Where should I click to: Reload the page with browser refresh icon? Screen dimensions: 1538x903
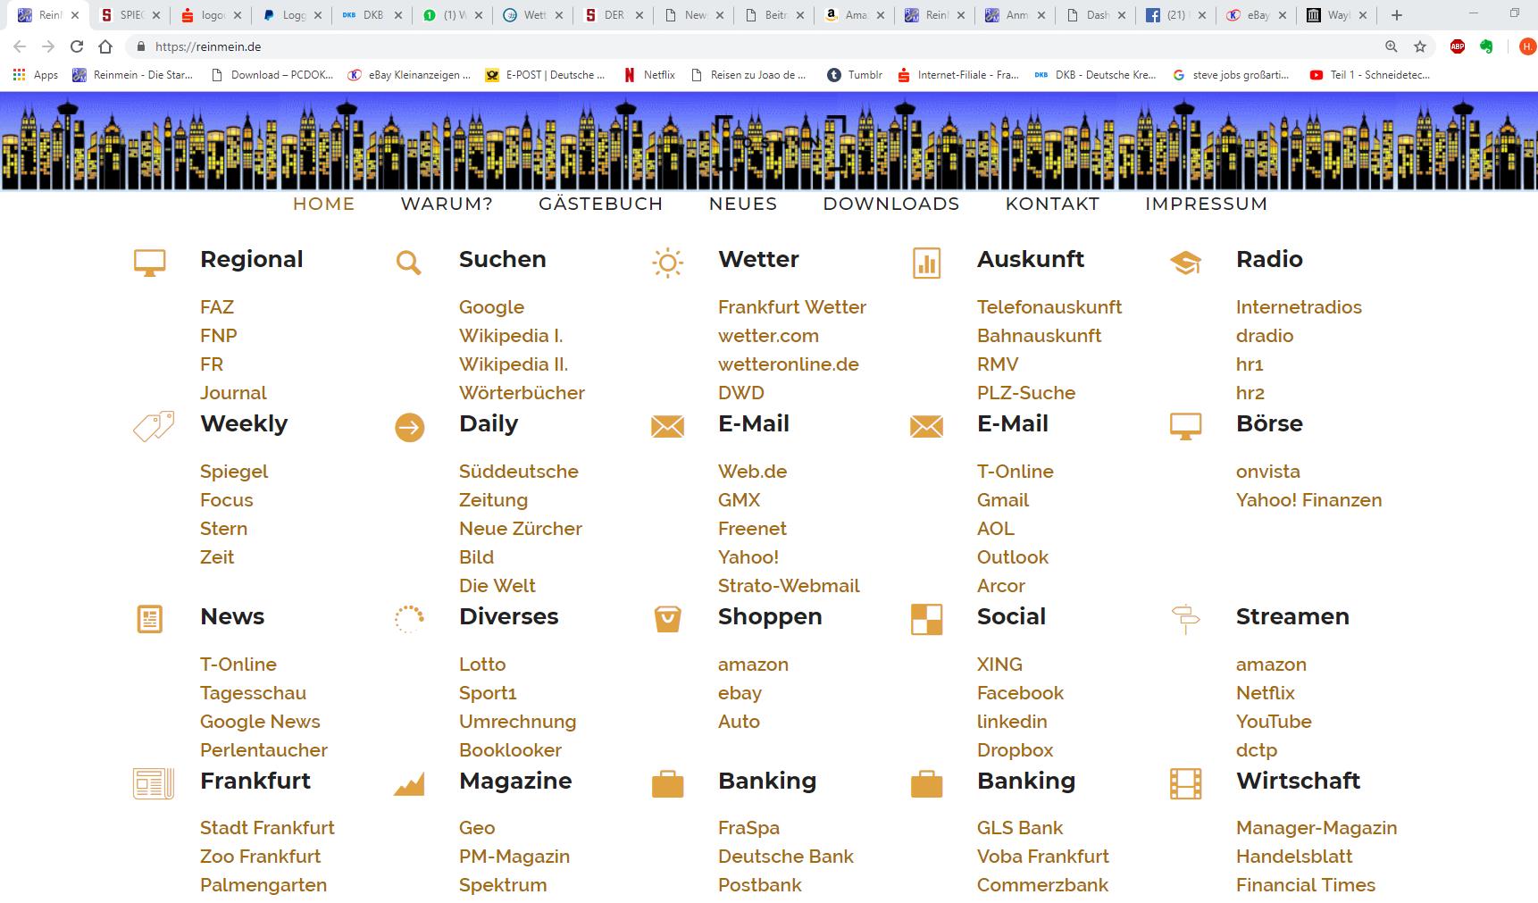tap(77, 46)
